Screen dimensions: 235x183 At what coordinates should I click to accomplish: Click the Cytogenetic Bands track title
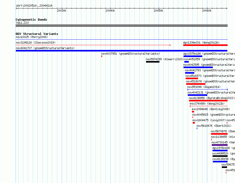(31, 20)
